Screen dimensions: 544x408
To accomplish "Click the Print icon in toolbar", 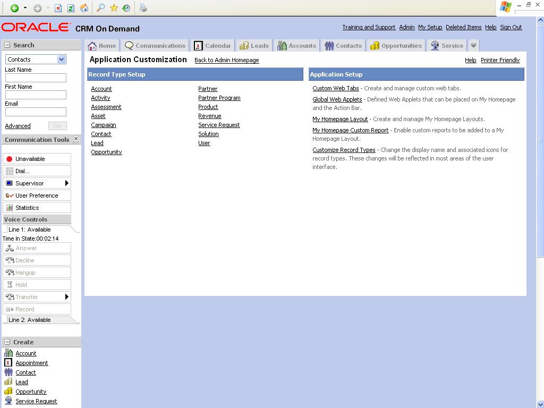I will (143, 7).
